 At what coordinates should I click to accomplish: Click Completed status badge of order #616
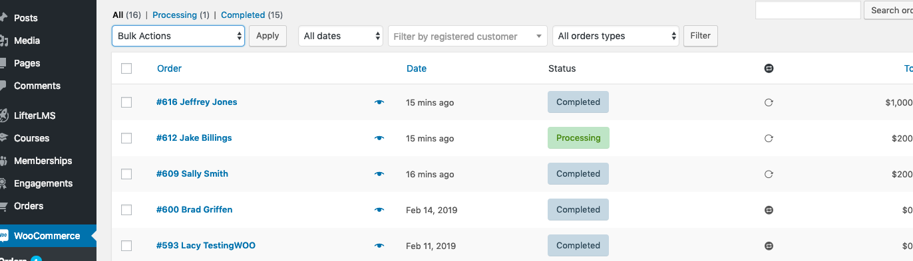[x=578, y=102]
